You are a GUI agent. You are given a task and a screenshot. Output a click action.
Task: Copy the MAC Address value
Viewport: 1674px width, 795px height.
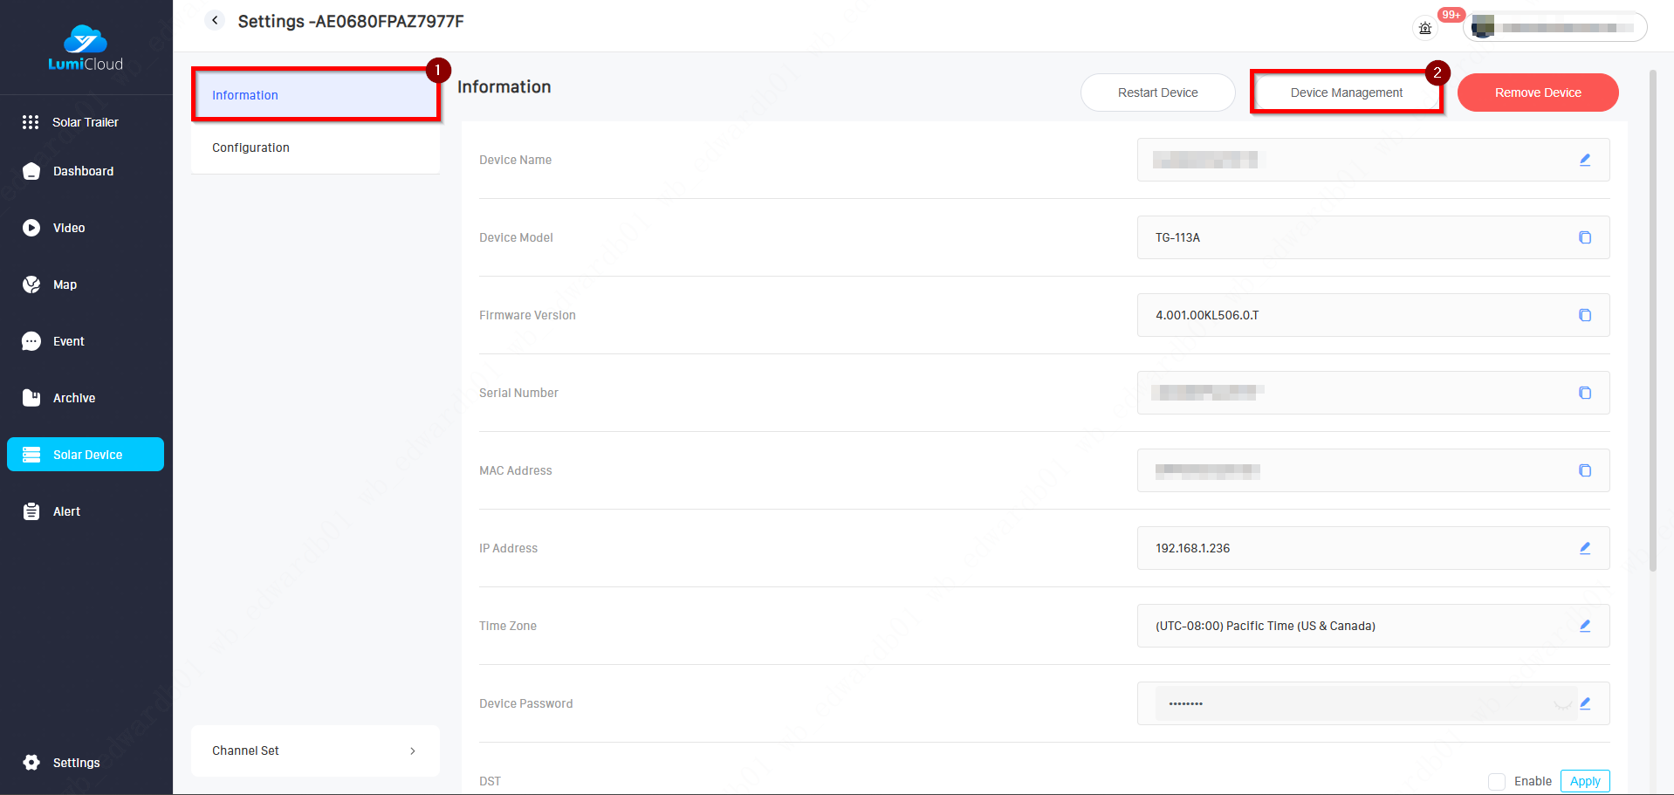[x=1585, y=470]
